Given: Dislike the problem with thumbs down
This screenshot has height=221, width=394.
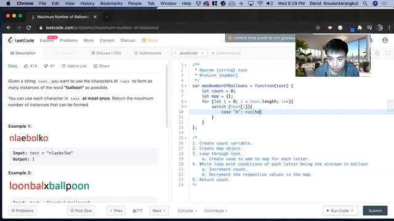Looking at the screenshot, I should (49, 66).
